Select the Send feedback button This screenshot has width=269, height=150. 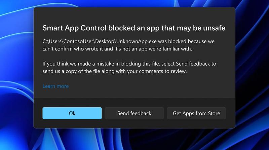[134, 113]
